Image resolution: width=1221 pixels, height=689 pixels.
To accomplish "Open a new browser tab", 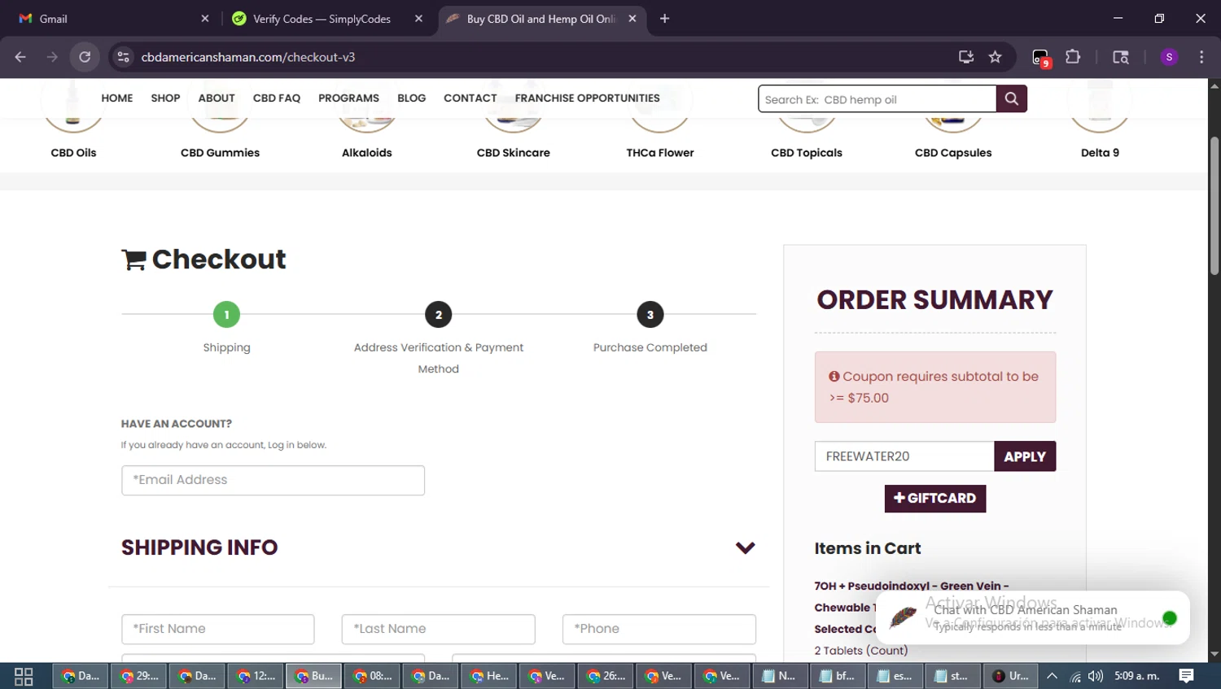I will click(x=664, y=19).
